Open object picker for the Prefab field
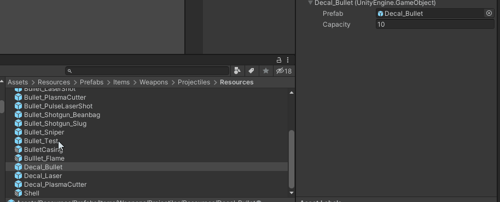Screen dimensions: 500x202 pos(489,13)
